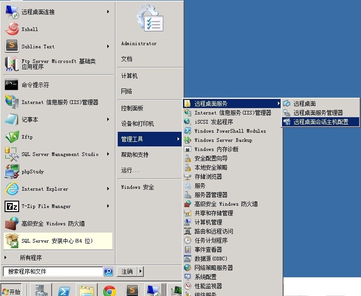Click Windows Server Backup icon
Viewport: 361px width, 296px height.
pyautogui.click(x=188, y=140)
